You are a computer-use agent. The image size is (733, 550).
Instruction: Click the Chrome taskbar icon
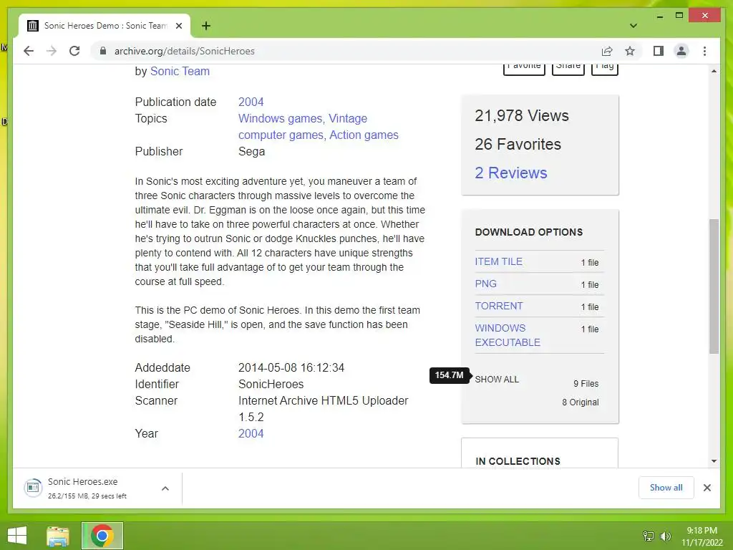pyautogui.click(x=102, y=536)
